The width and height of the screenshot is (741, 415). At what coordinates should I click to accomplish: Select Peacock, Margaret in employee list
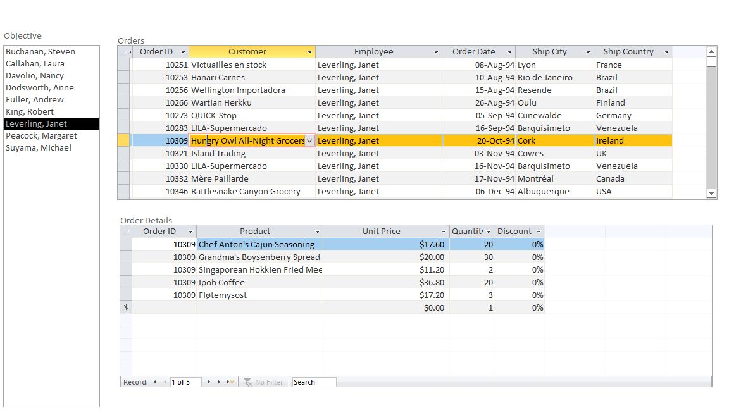click(41, 135)
